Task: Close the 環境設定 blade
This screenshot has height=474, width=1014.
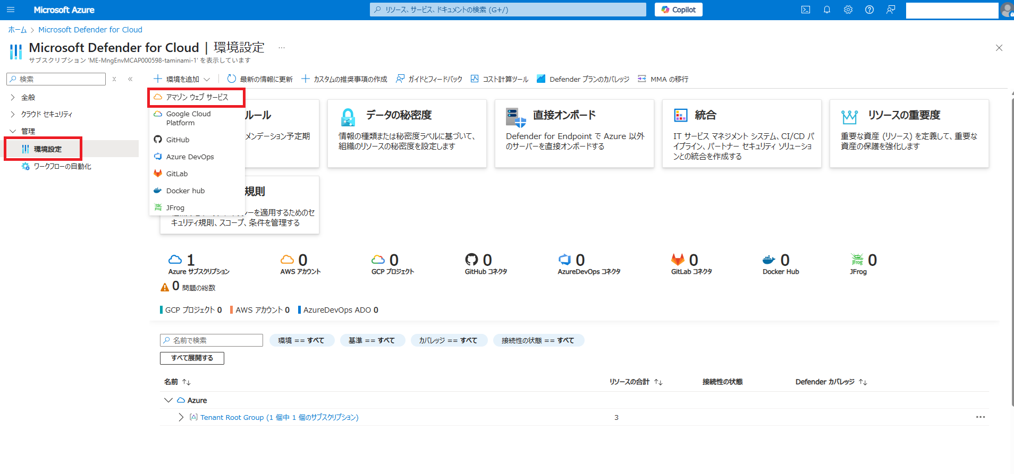Action: pyautogui.click(x=999, y=48)
